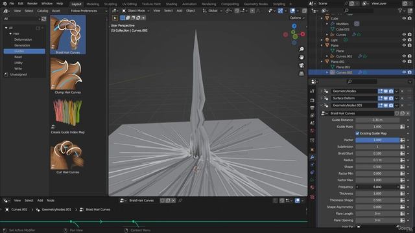Click the new node group copy icon in properties

pos(402,113)
